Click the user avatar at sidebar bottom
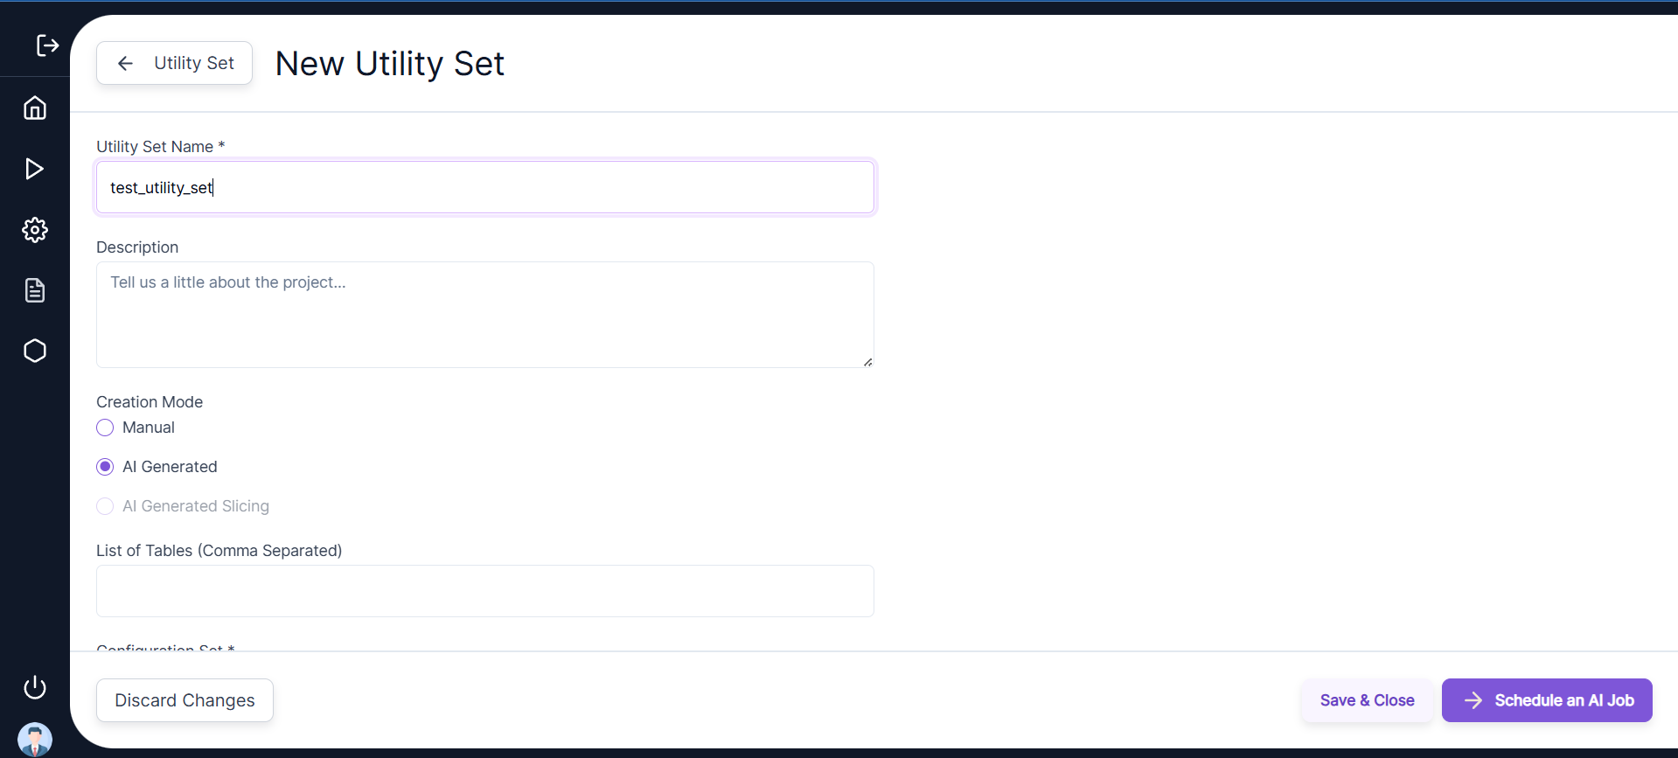The image size is (1678, 758). (x=35, y=739)
